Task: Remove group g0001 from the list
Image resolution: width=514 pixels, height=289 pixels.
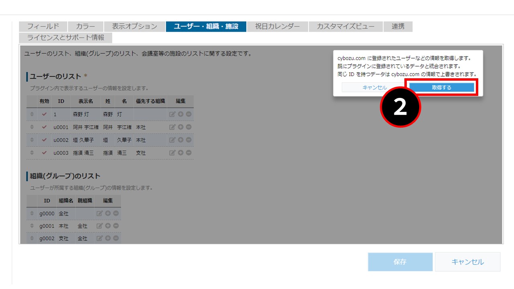Action: tap(116, 226)
